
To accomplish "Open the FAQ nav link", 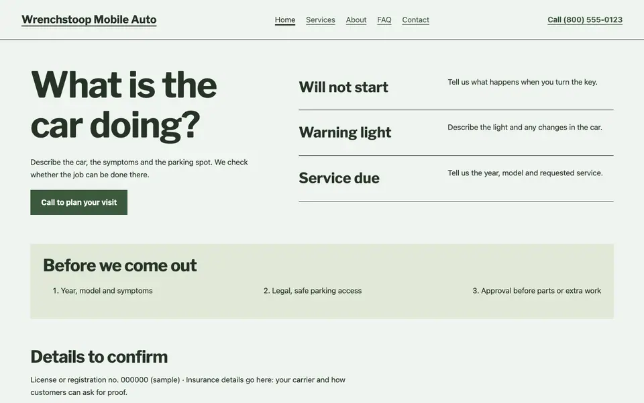I will tap(384, 19).
